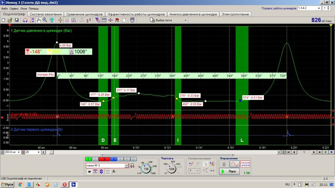Click the compress-signals icon with the green arrows
The width and height of the screenshot is (335, 188).
60,20
